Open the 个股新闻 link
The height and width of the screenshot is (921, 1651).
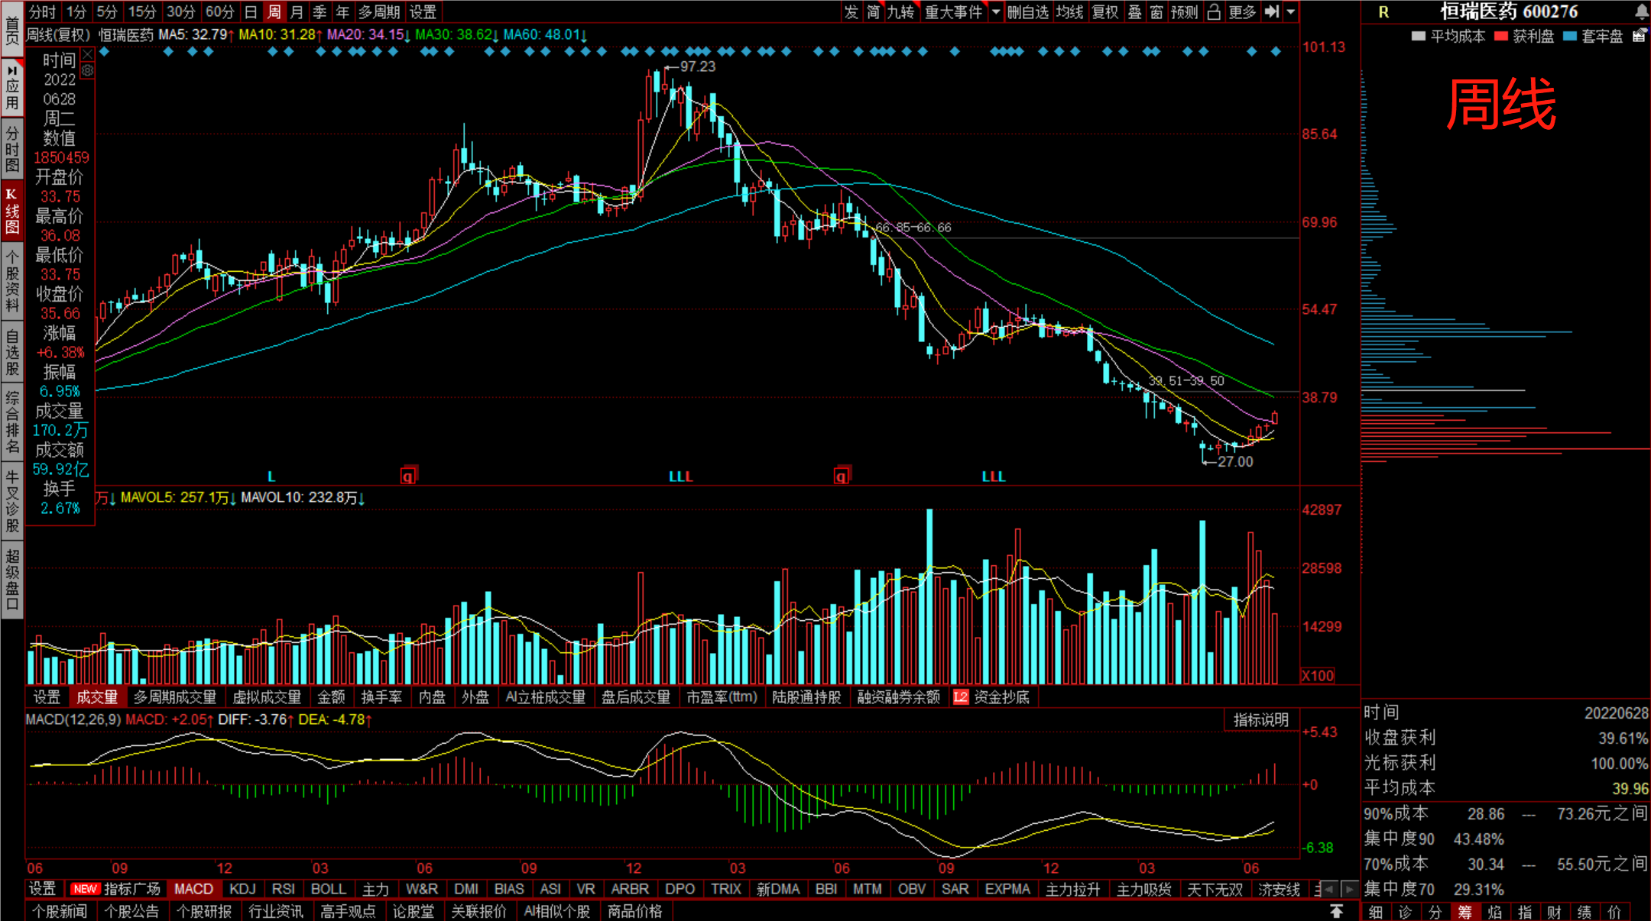pyautogui.click(x=60, y=911)
